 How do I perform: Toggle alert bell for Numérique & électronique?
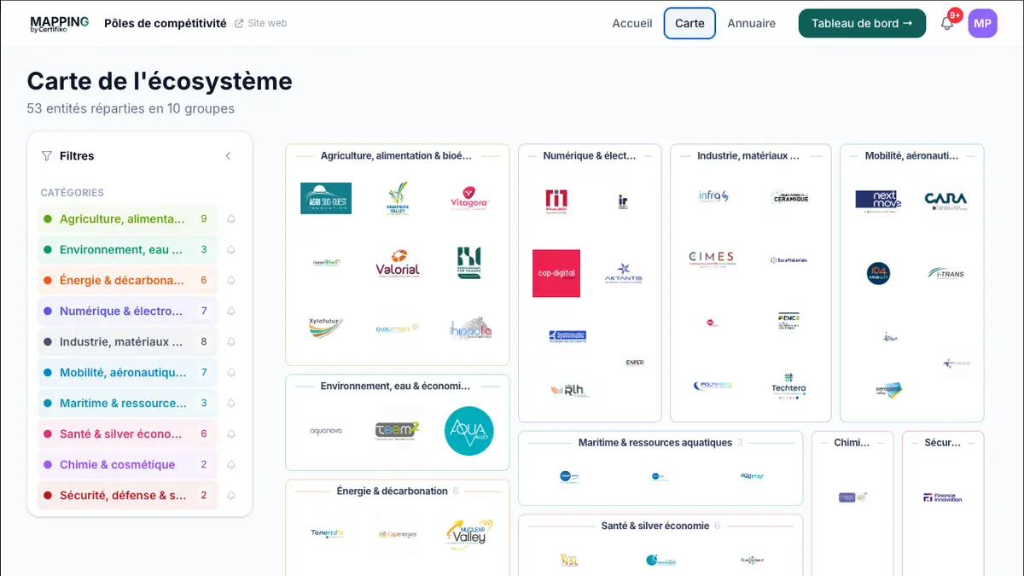[231, 311]
